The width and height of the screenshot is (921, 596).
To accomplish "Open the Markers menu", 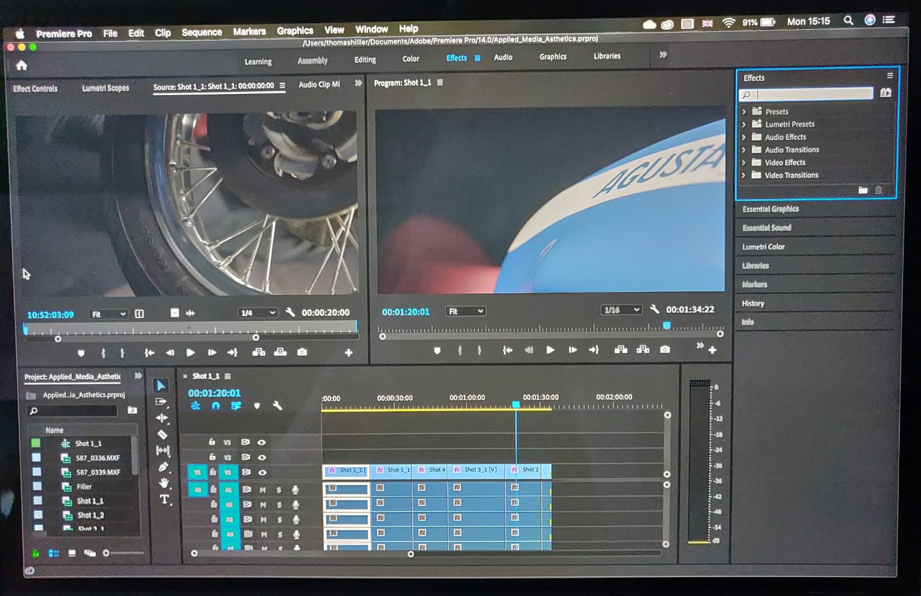I will coord(249,31).
